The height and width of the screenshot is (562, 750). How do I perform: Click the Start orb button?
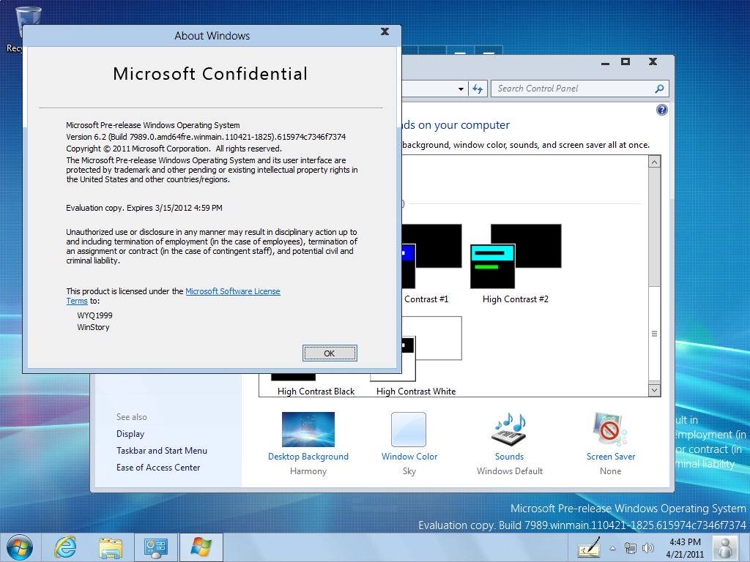pyautogui.click(x=19, y=547)
